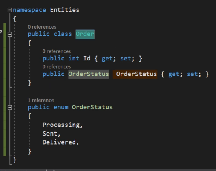Collapse the namespace Entities block

tap(10, 10)
